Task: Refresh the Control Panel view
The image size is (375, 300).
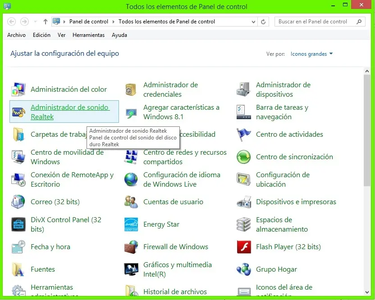Action: (x=263, y=22)
